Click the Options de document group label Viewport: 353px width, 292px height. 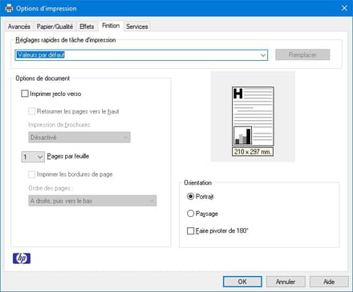43,78
